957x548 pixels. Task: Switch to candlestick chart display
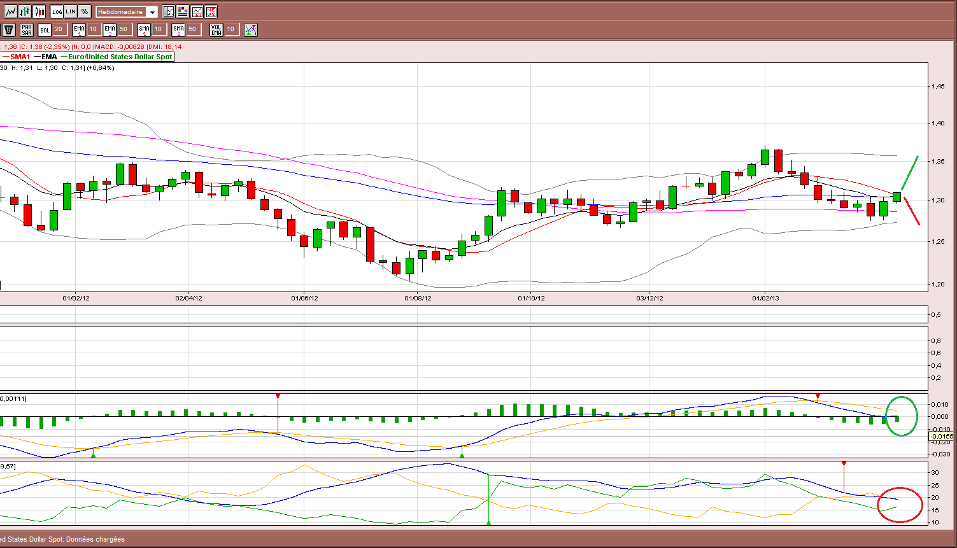coord(39,11)
